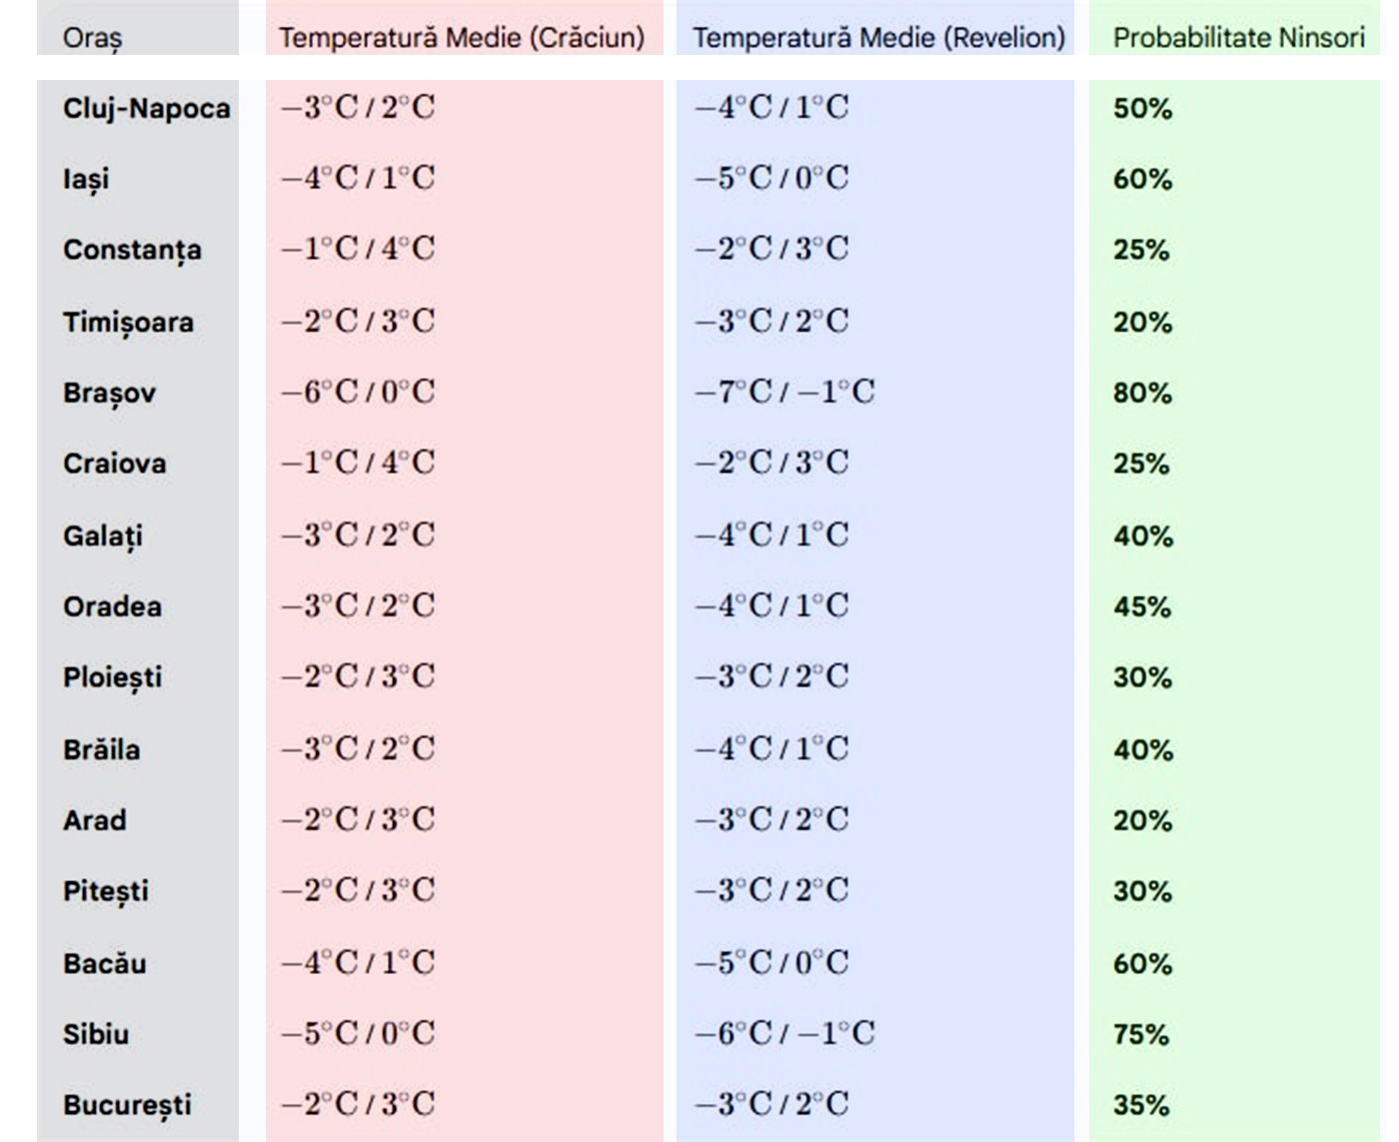Viewport: 1399px width, 1142px height.
Task: Select the Iași row label
Action: click(x=86, y=179)
